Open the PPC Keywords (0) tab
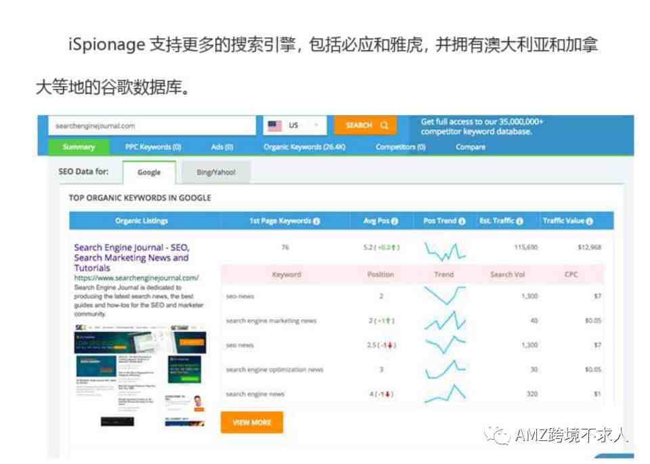The width and height of the screenshot is (650, 464). [153, 147]
